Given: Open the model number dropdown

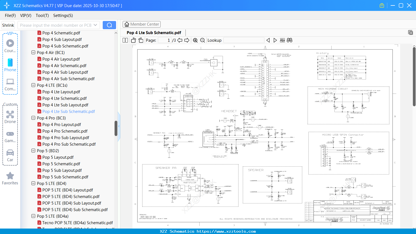Looking at the screenshot, I should coord(96,25).
